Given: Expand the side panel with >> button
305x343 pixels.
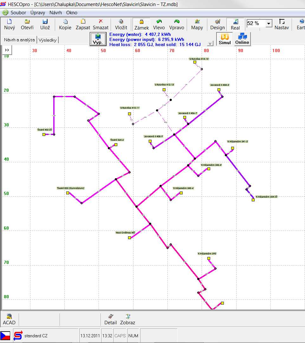Looking at the screenshot, I should (x=7, y=50).
